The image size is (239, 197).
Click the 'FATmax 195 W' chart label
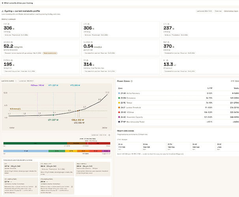[x=37, y=85]
